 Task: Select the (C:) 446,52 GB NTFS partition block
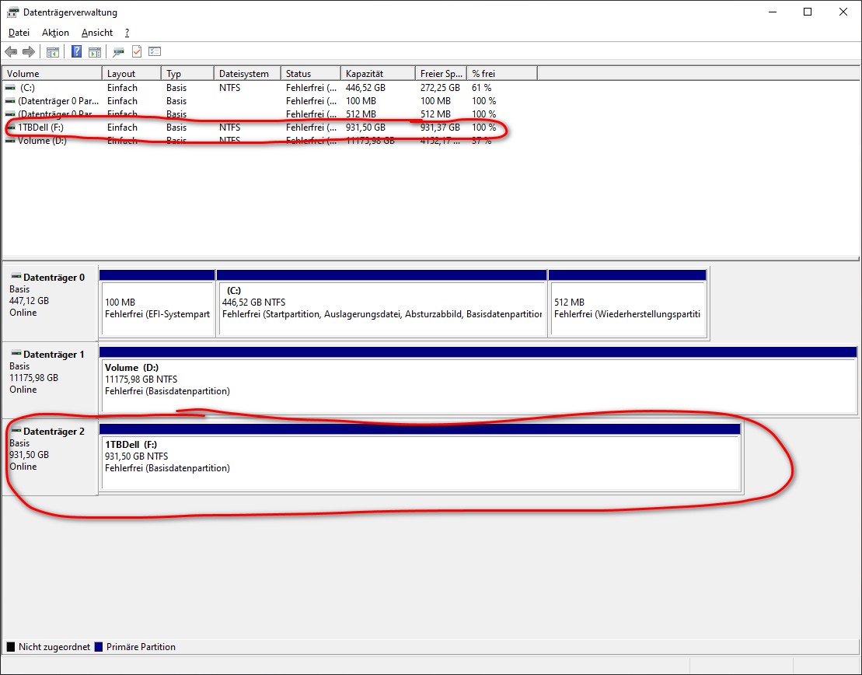[x=382, y=303]
